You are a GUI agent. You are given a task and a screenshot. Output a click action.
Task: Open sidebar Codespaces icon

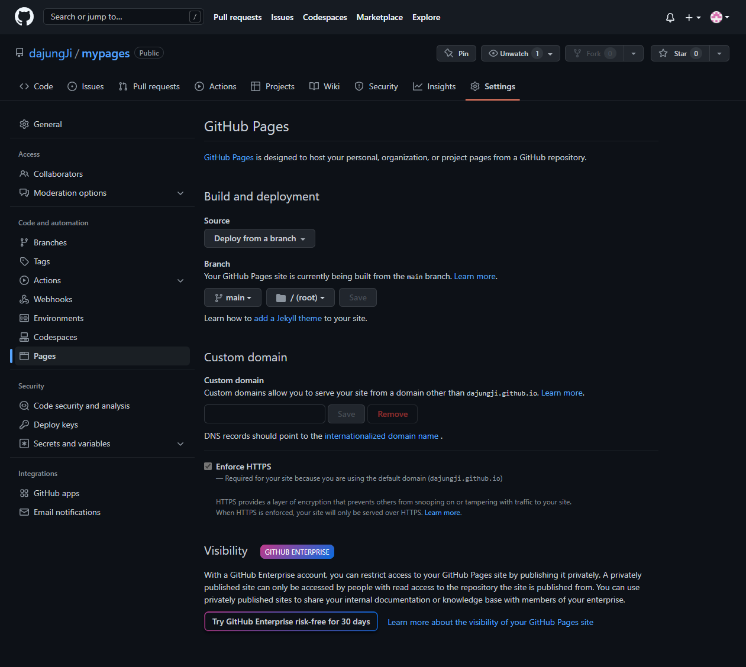[24, 337]
